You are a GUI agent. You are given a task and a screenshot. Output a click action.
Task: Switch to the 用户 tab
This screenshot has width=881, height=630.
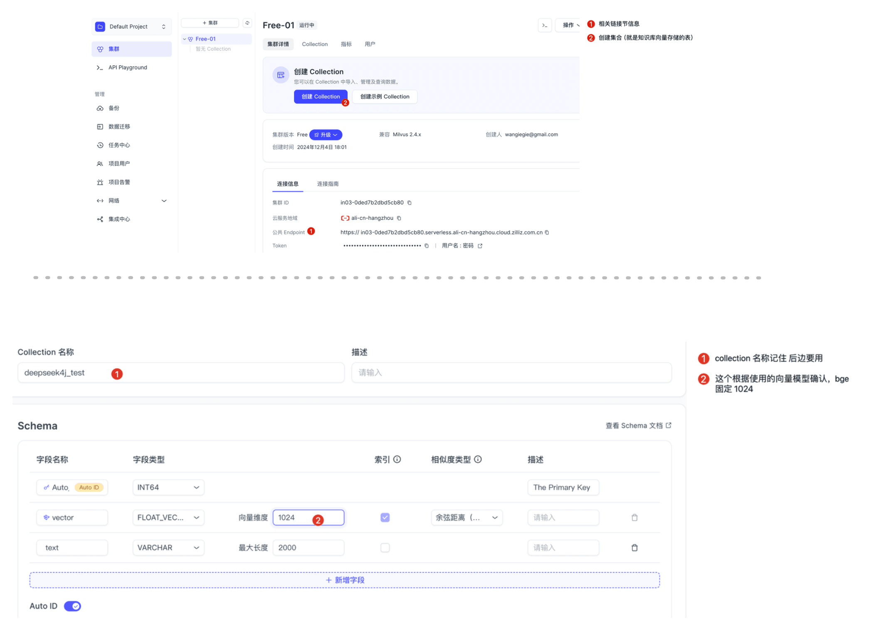[370, 44]
